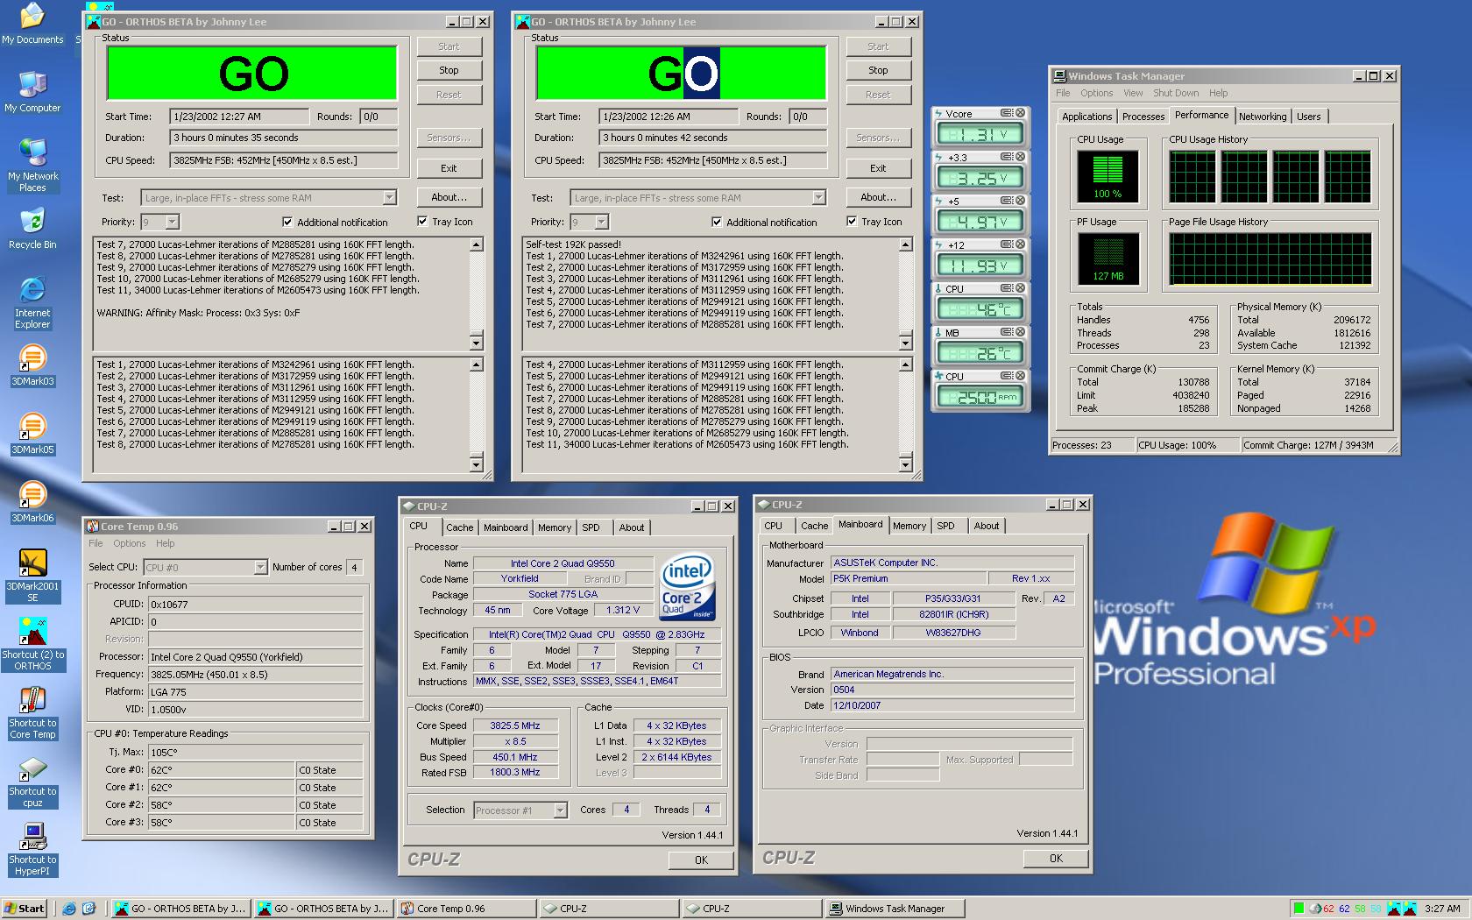The height and width of the screenshot is (920, 1472).
Task: Expand Test type dropdown in right ORTHOS
Action: click(x=818, y=198)
